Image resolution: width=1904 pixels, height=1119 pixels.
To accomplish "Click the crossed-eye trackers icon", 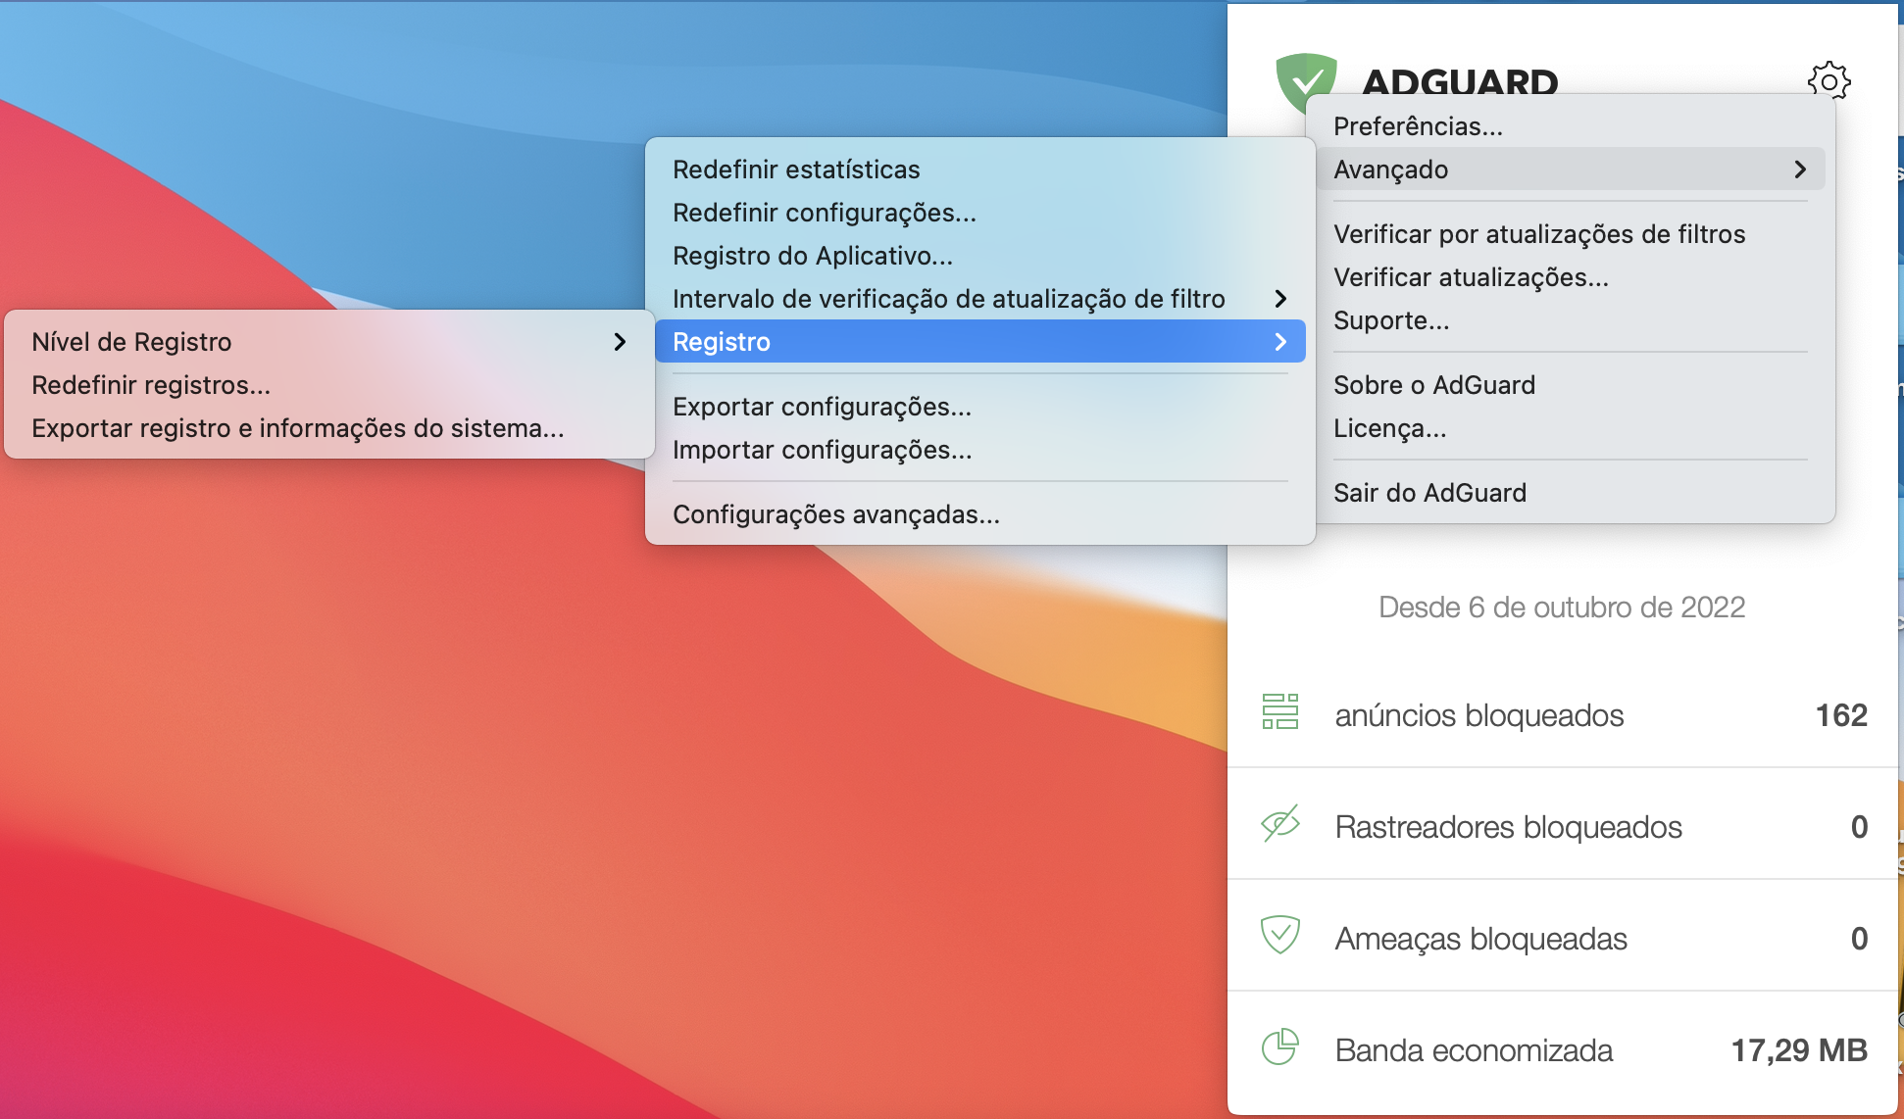I will pos(1280,823).
